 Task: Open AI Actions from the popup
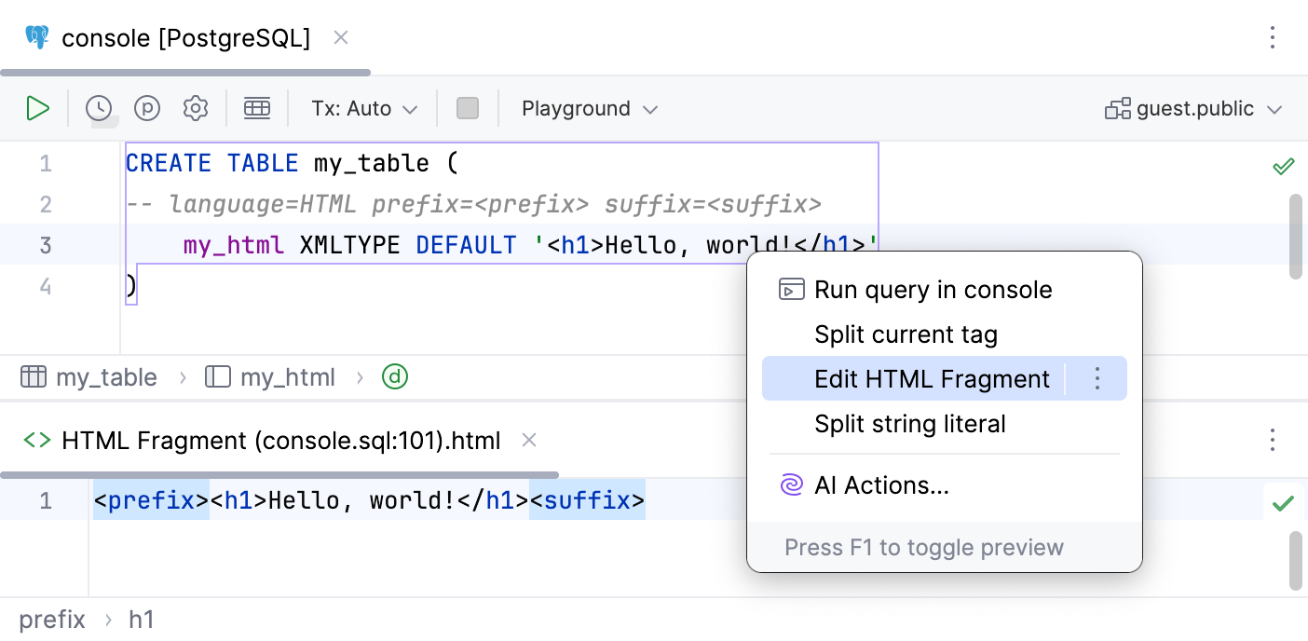pyautogui.click(x=881, y=485)
